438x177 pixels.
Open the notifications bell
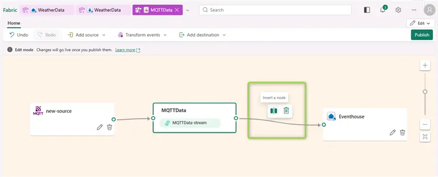[x=383, y=10]
